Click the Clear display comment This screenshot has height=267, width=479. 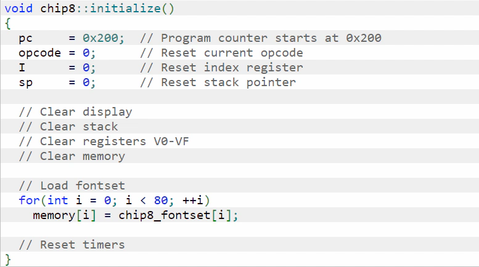(x=75, y=112)
